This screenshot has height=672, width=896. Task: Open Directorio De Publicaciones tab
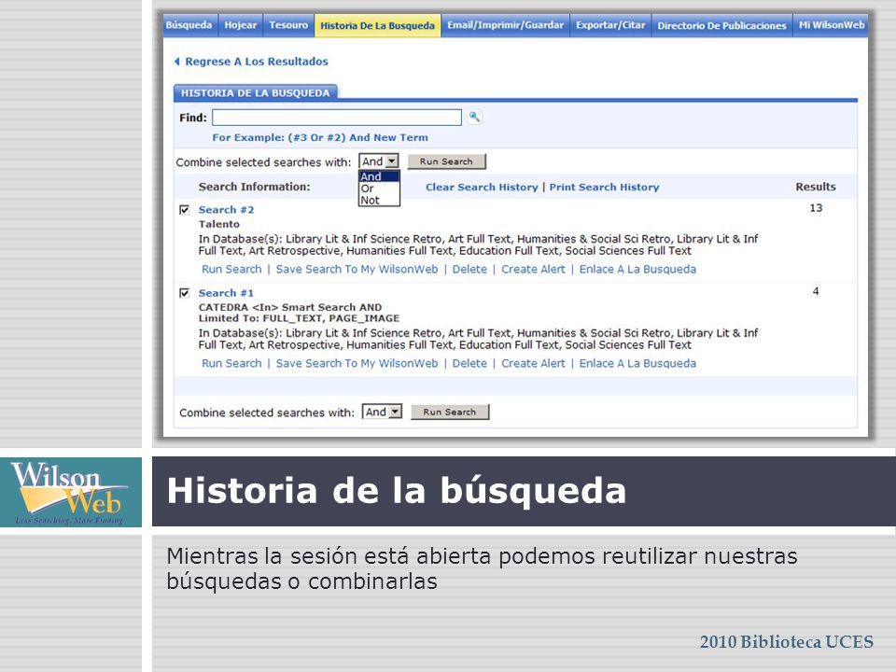click(722, 25)
